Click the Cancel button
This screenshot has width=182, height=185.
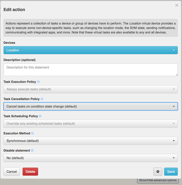coord(11,172)
